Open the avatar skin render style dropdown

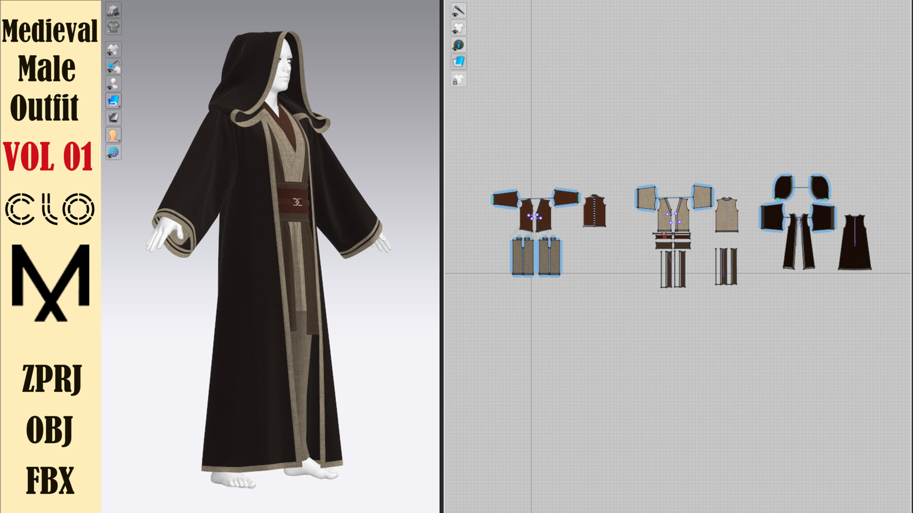coord(113,135)
